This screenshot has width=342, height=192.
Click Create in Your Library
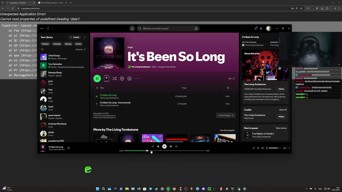(x=75, y=37)
